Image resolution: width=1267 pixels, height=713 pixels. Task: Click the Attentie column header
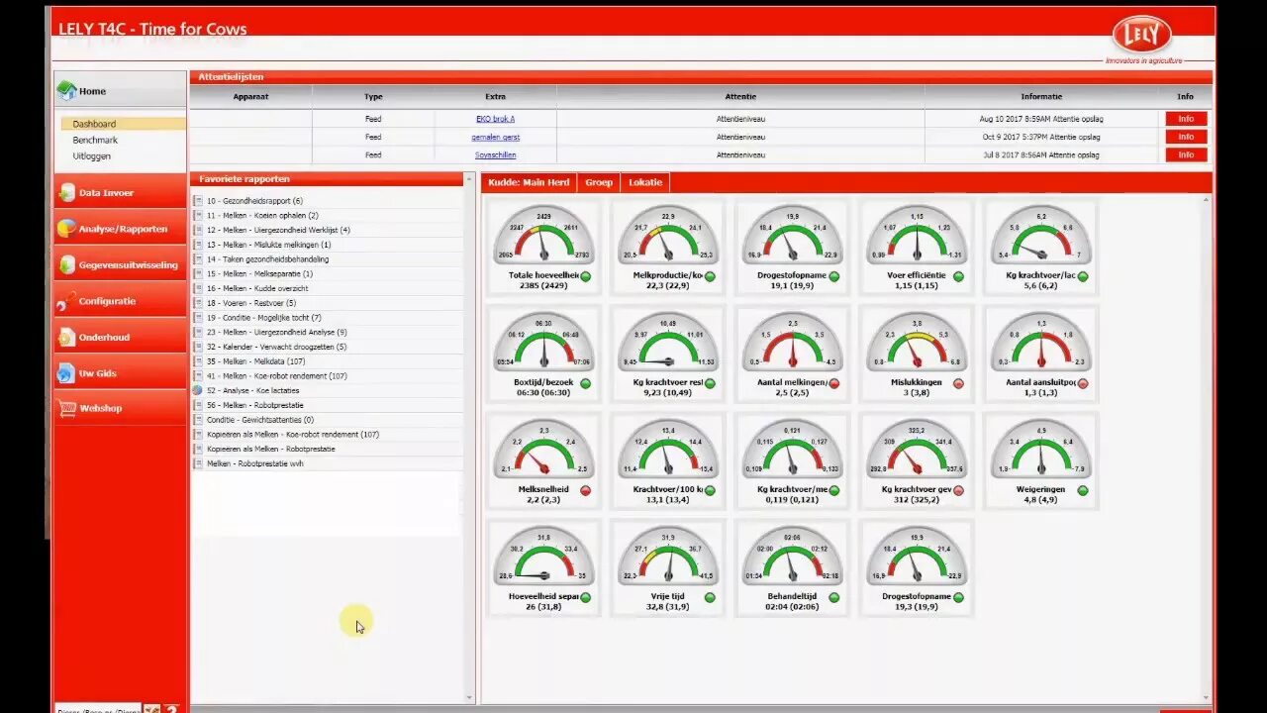(740, 97)
